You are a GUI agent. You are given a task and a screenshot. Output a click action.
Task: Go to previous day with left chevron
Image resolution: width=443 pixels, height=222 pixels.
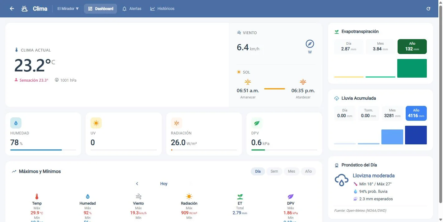[137, 184]
